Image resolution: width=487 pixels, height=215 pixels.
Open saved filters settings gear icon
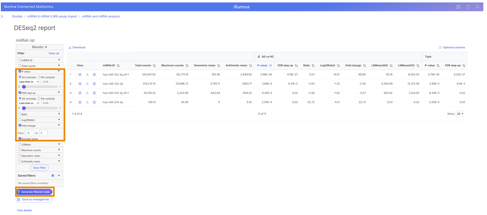[x=53, y=176]
